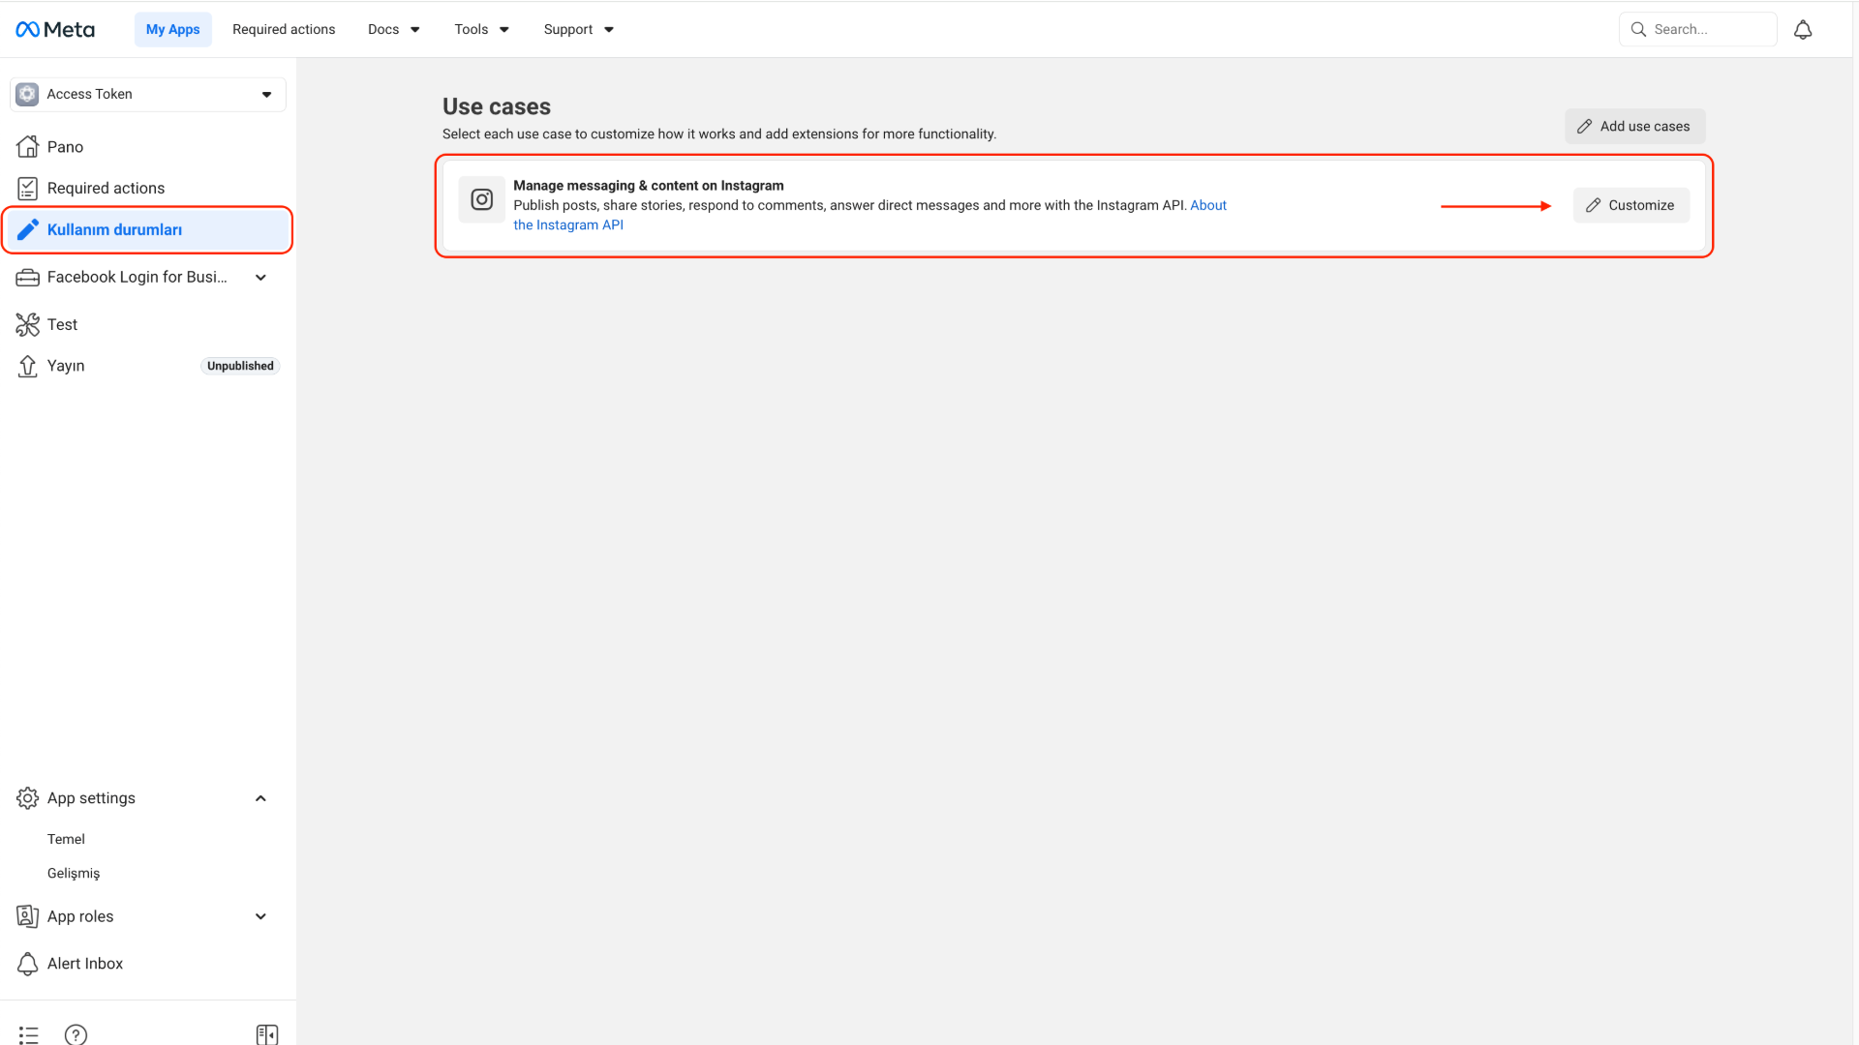Click the list icon at sidebar bottom
The image size is (1859, 1045).
click(29, 1035)
